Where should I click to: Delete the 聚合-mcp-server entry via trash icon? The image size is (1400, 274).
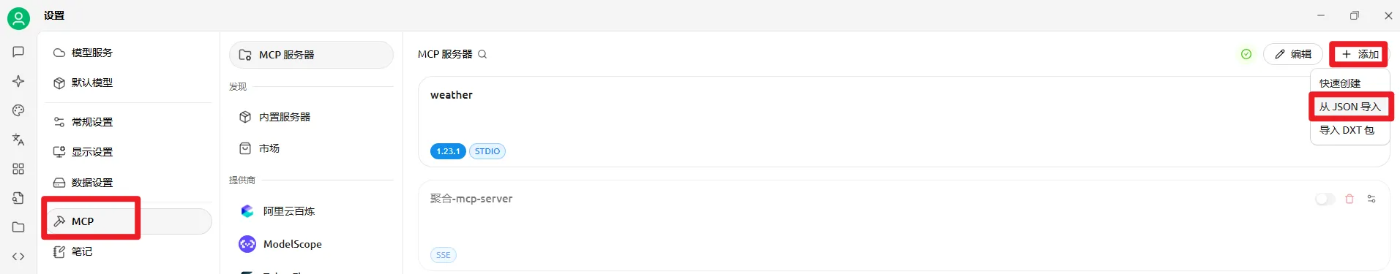click(1350, 199)
